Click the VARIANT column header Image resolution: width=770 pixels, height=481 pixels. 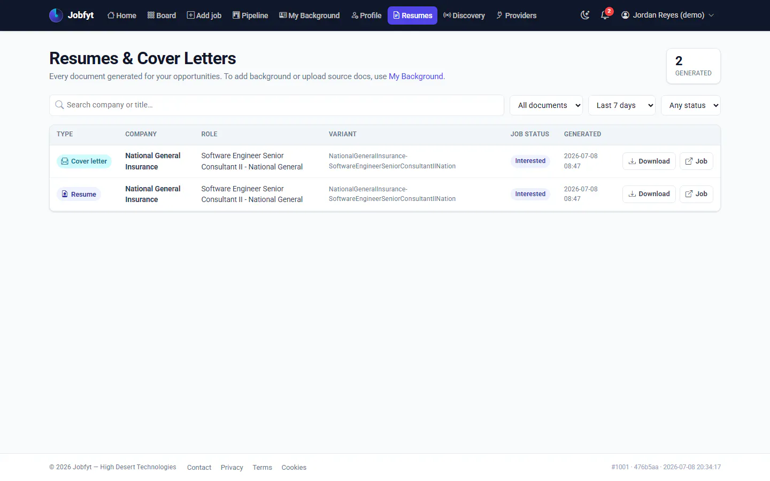[343, 134]
